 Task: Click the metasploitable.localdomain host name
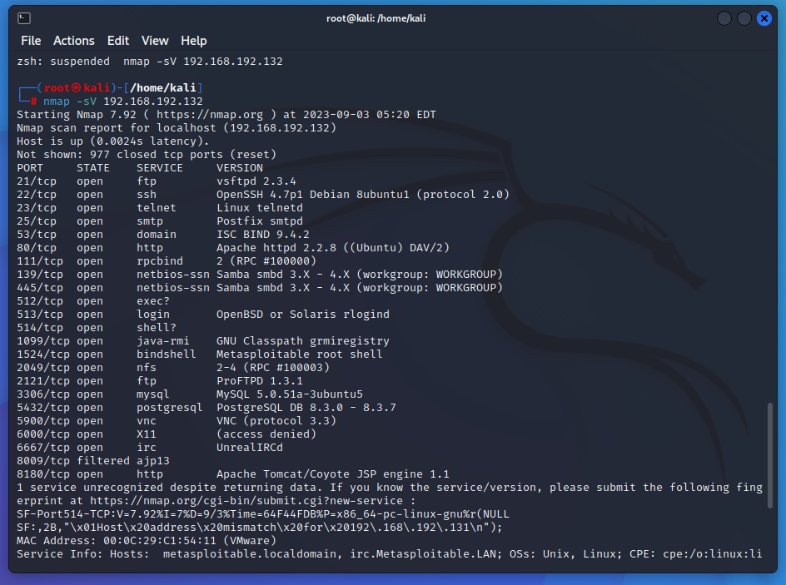250,554
